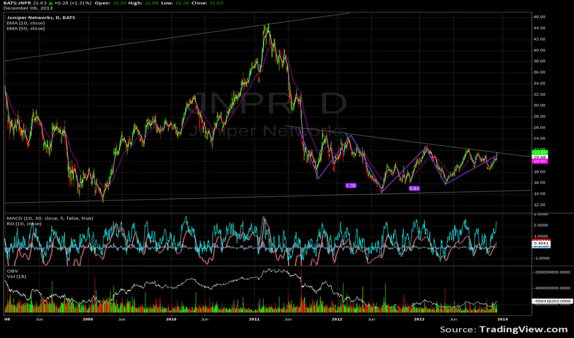Select the EMA (50, close) indicator label
The image size is (574, 338).
[x=26, y=28]
